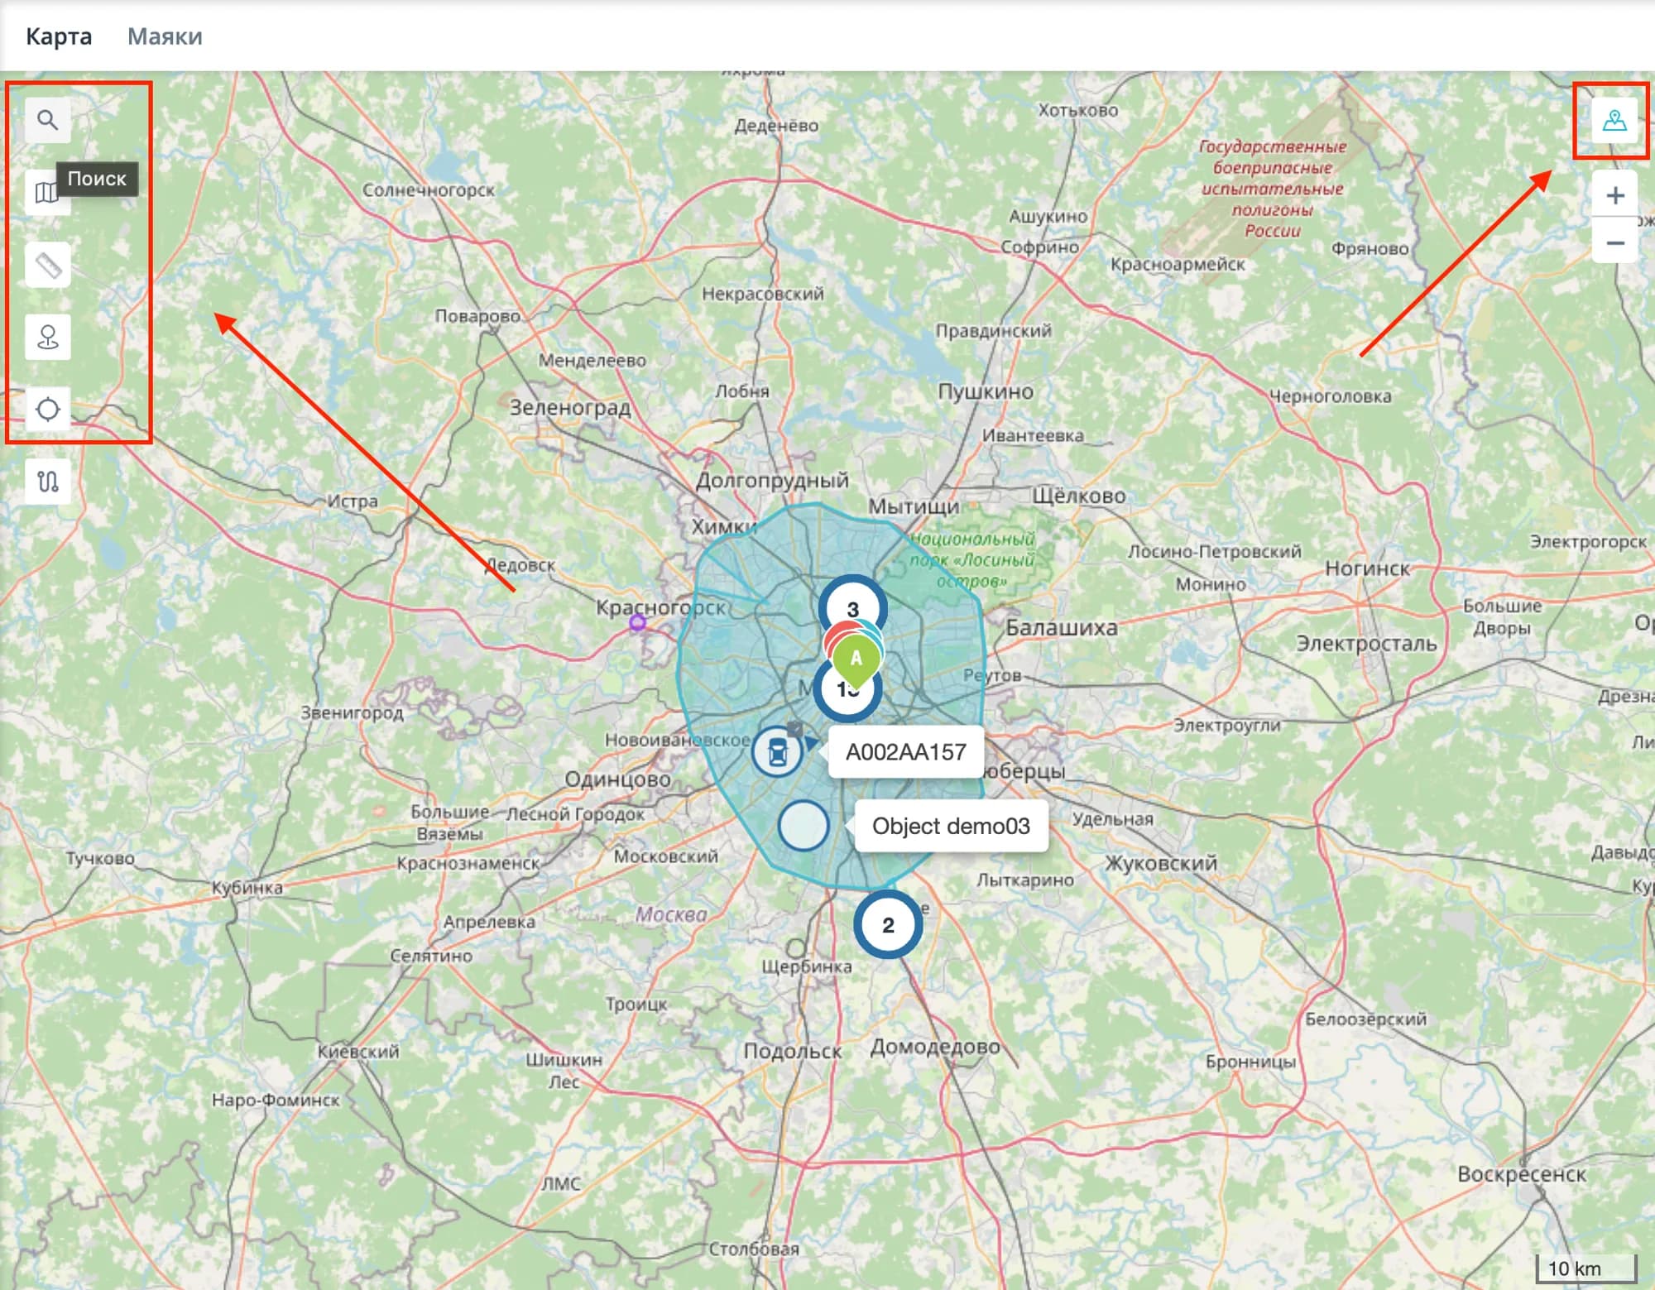The height and width of the screenshot is (1290, 1655).
Task: Click the car vehicle marker icon
Action: 776,752
